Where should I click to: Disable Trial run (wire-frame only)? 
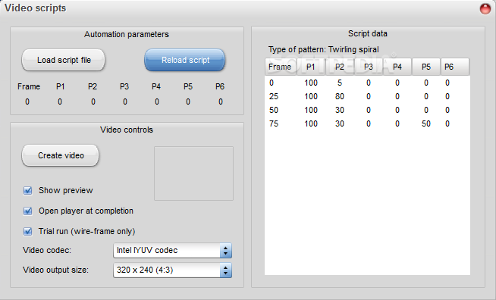click(x=28, y=232)
